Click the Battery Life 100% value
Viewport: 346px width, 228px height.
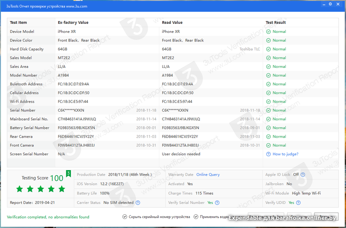pos(105,193)
